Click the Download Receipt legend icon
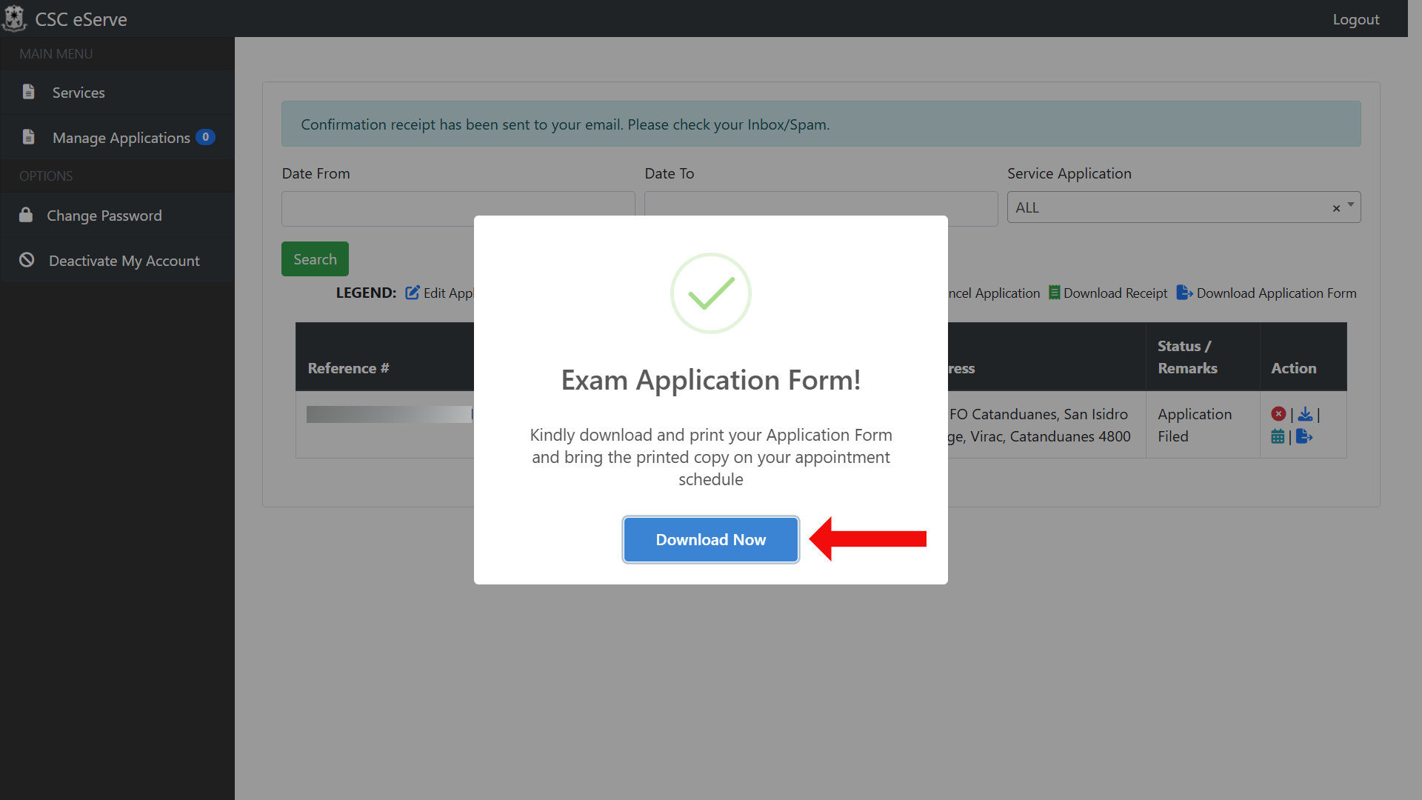This screenshot has height=800, width=1422. [1054, 293]
